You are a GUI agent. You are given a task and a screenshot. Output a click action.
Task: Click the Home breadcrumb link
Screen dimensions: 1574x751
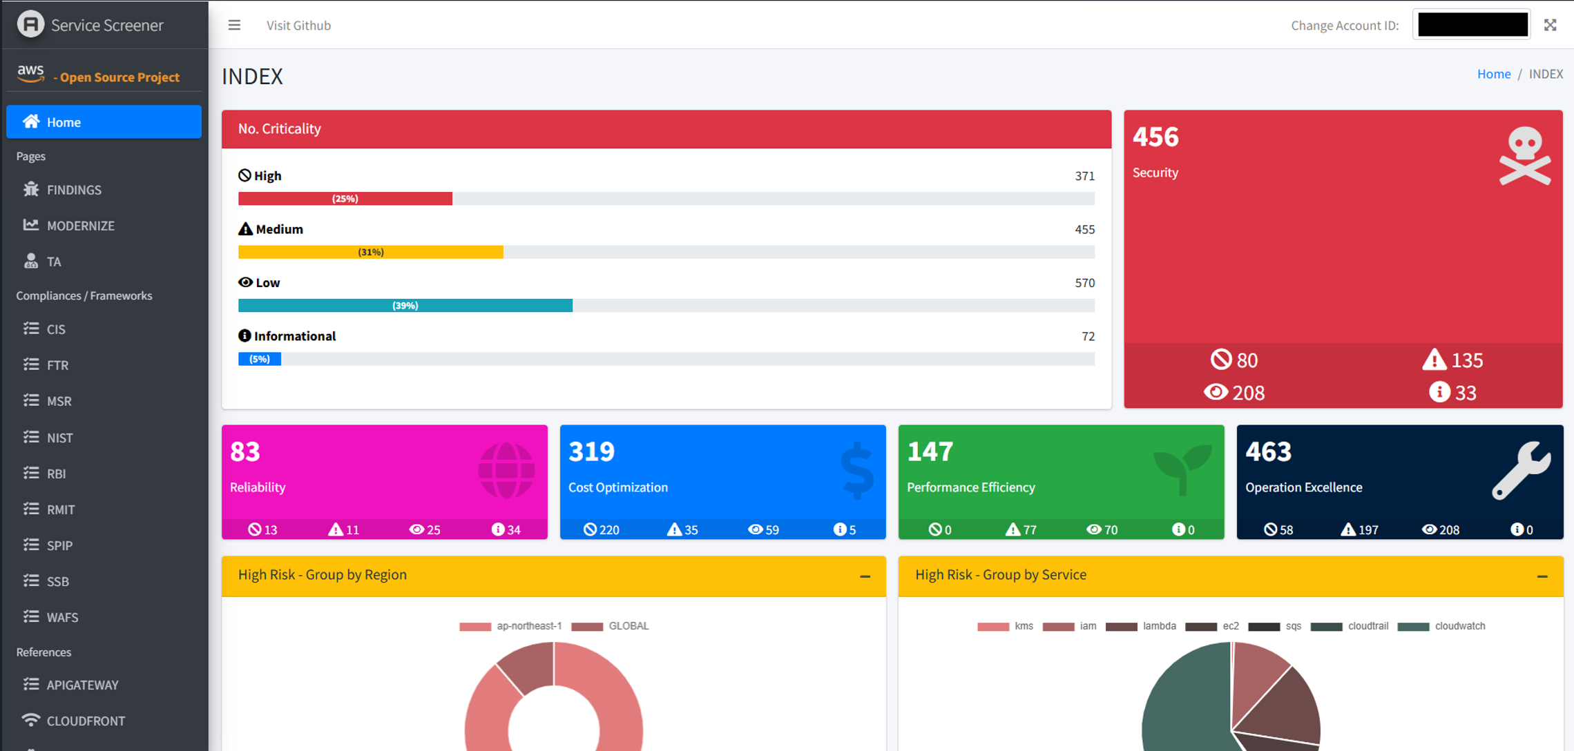[x=1494, y=74]
